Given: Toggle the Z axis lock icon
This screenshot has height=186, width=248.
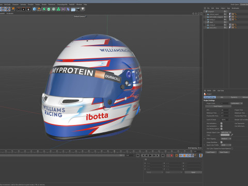Looking at the screenshot, I should pos(8,9).
